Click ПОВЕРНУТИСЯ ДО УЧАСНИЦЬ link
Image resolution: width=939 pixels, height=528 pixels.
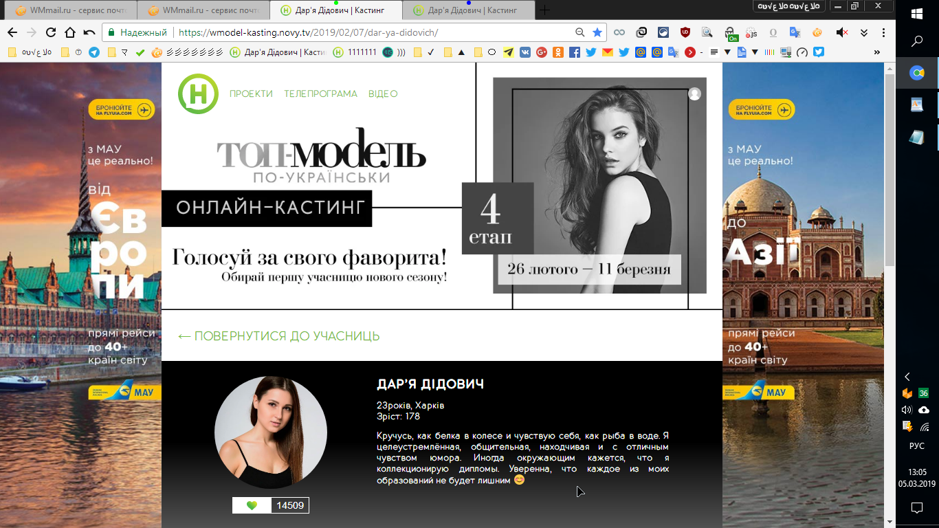[278, 336]
